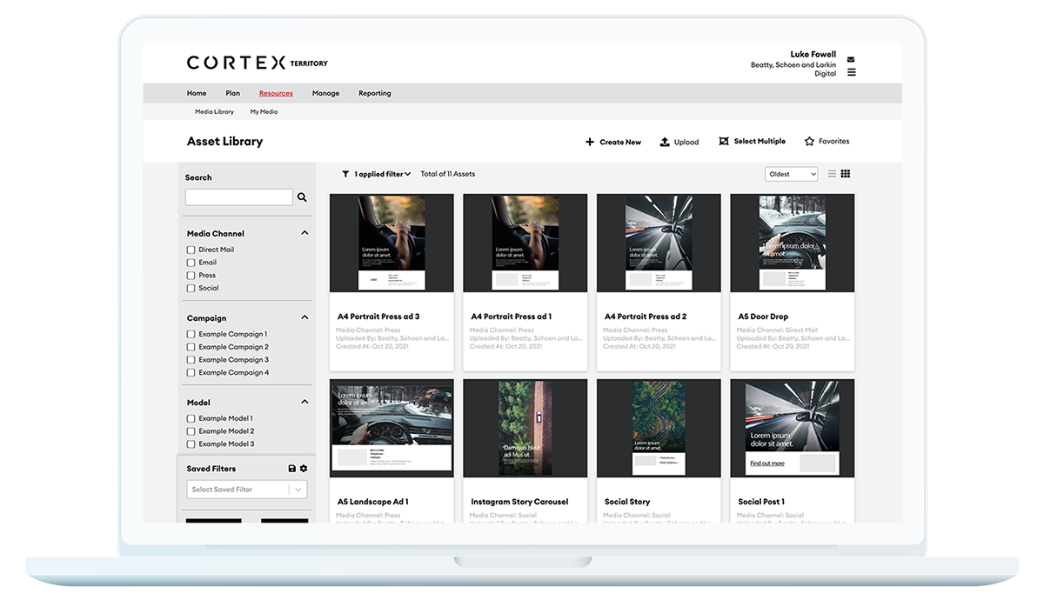Open saved filters gear settings icon
The width and height of the screenshot is (1044, 600).
click(x=304, y=469)
